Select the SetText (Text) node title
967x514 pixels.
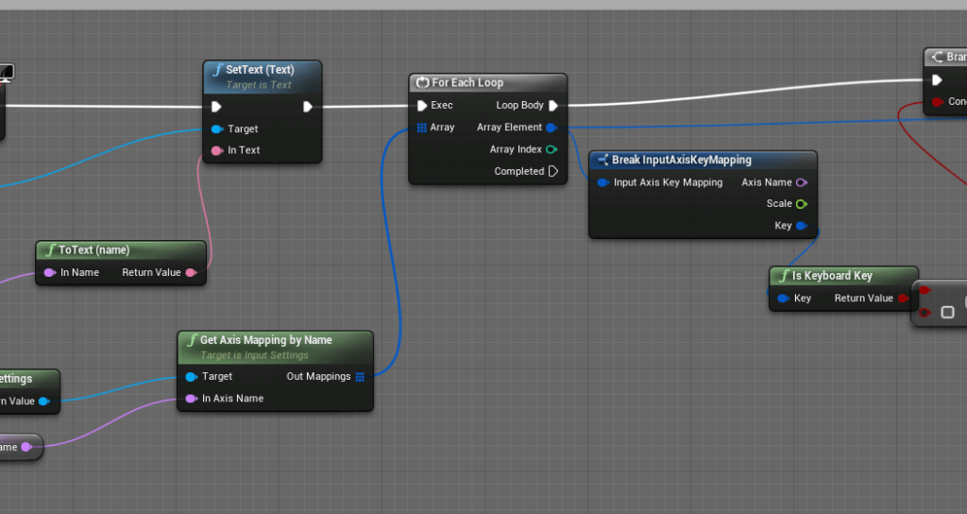point(260,70)
